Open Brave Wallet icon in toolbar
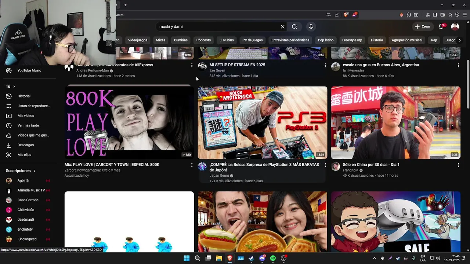This screenshot has height=264, width=470. tap(442, 15)
